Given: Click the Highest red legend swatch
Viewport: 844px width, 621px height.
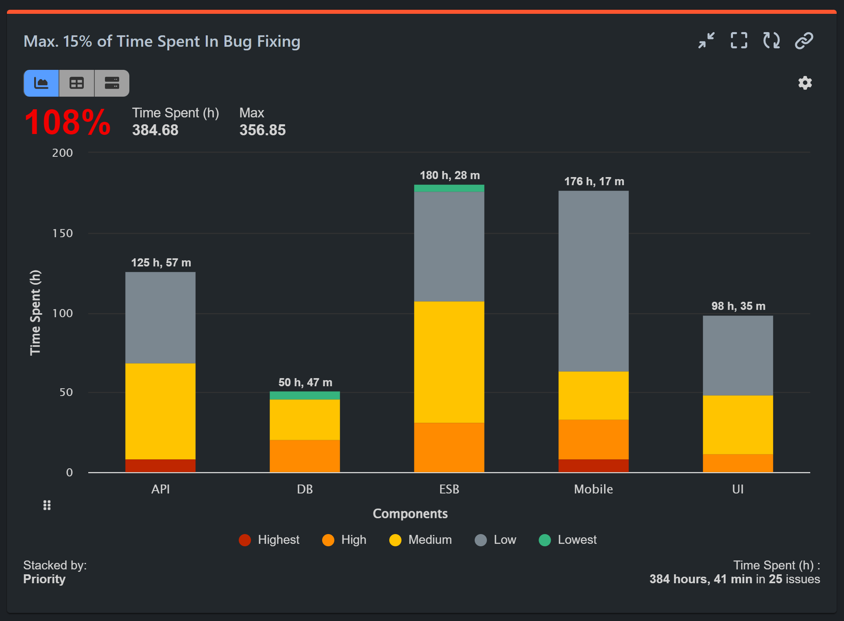Looking at the screenshot, I should pos(245,539).
